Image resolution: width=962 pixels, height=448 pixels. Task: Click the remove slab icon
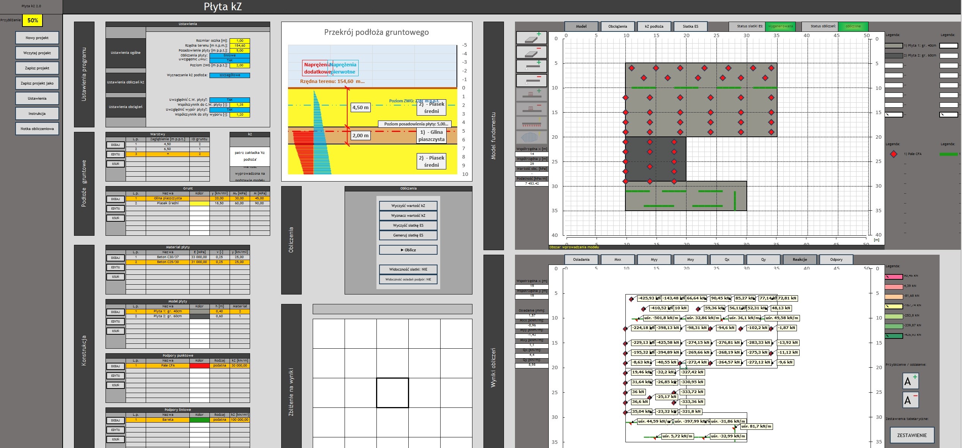tap(531, 52)
